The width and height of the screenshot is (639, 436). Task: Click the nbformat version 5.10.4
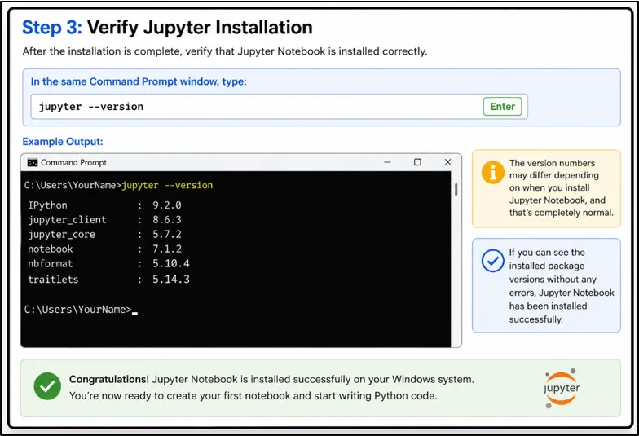click(x=171, y=264)
